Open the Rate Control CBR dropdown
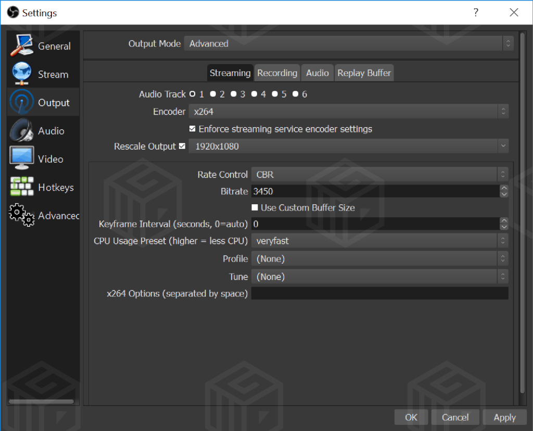The height and width of the screenshot is (431, 533). tap(379, 174)
